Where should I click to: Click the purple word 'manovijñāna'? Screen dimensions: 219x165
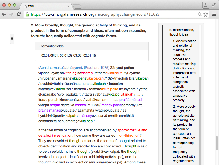[x=111, y=105]
